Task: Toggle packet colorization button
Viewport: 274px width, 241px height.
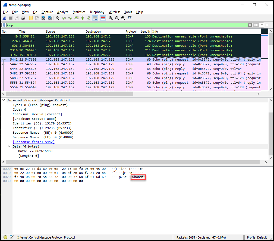Action: (x=103, y=18)
